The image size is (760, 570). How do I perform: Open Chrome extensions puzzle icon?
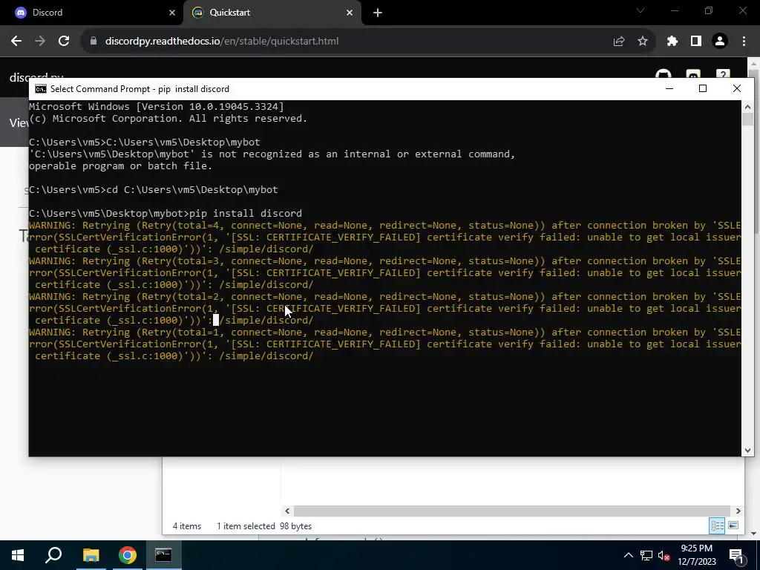pyautogui.click(x=672, y=42)
